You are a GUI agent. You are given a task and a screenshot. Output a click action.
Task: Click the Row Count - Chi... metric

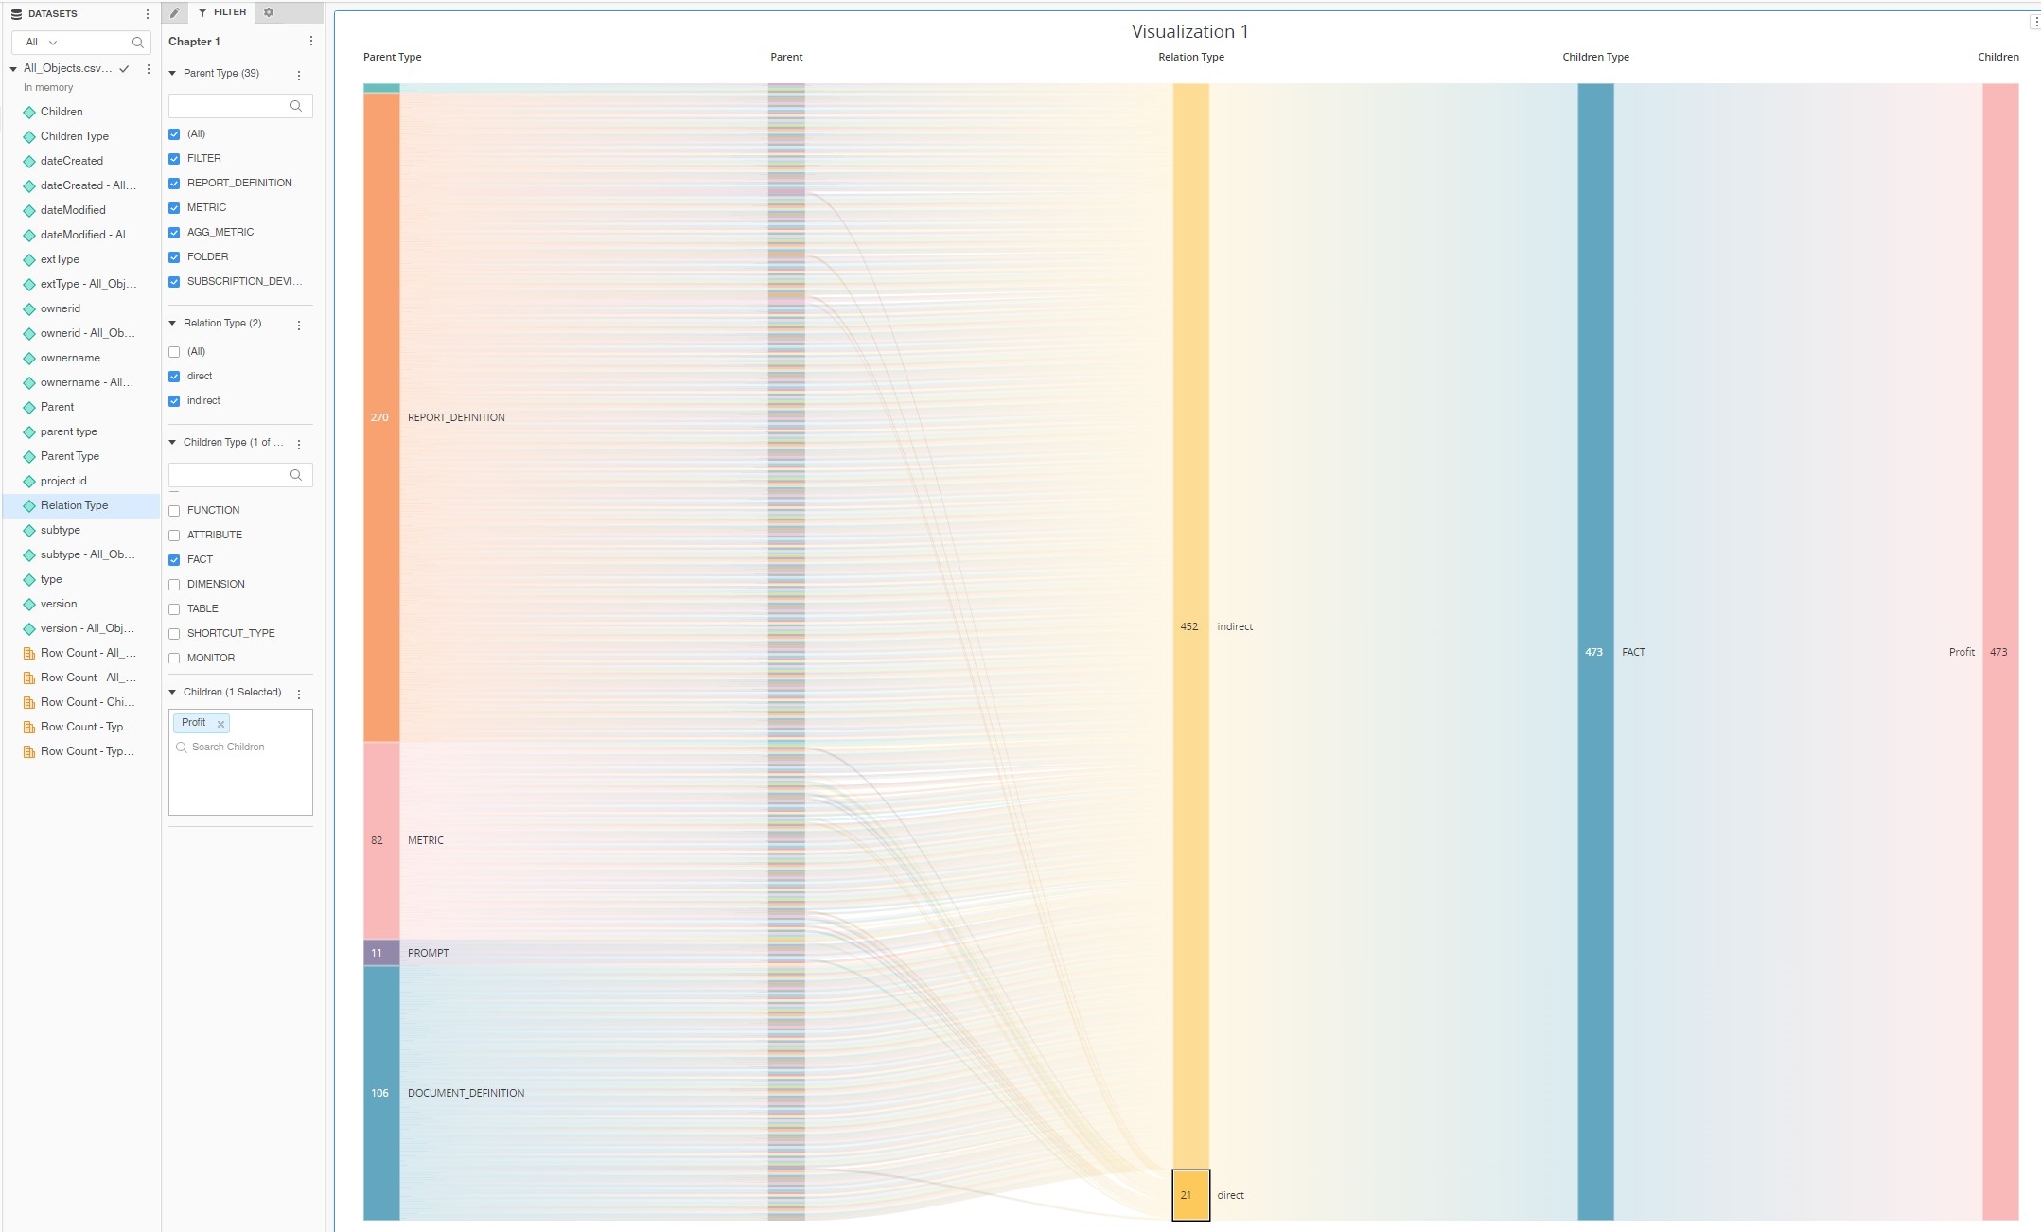87,702
